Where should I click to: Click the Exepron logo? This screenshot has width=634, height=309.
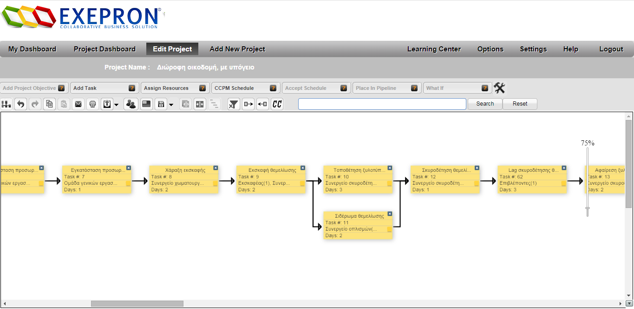82,18
